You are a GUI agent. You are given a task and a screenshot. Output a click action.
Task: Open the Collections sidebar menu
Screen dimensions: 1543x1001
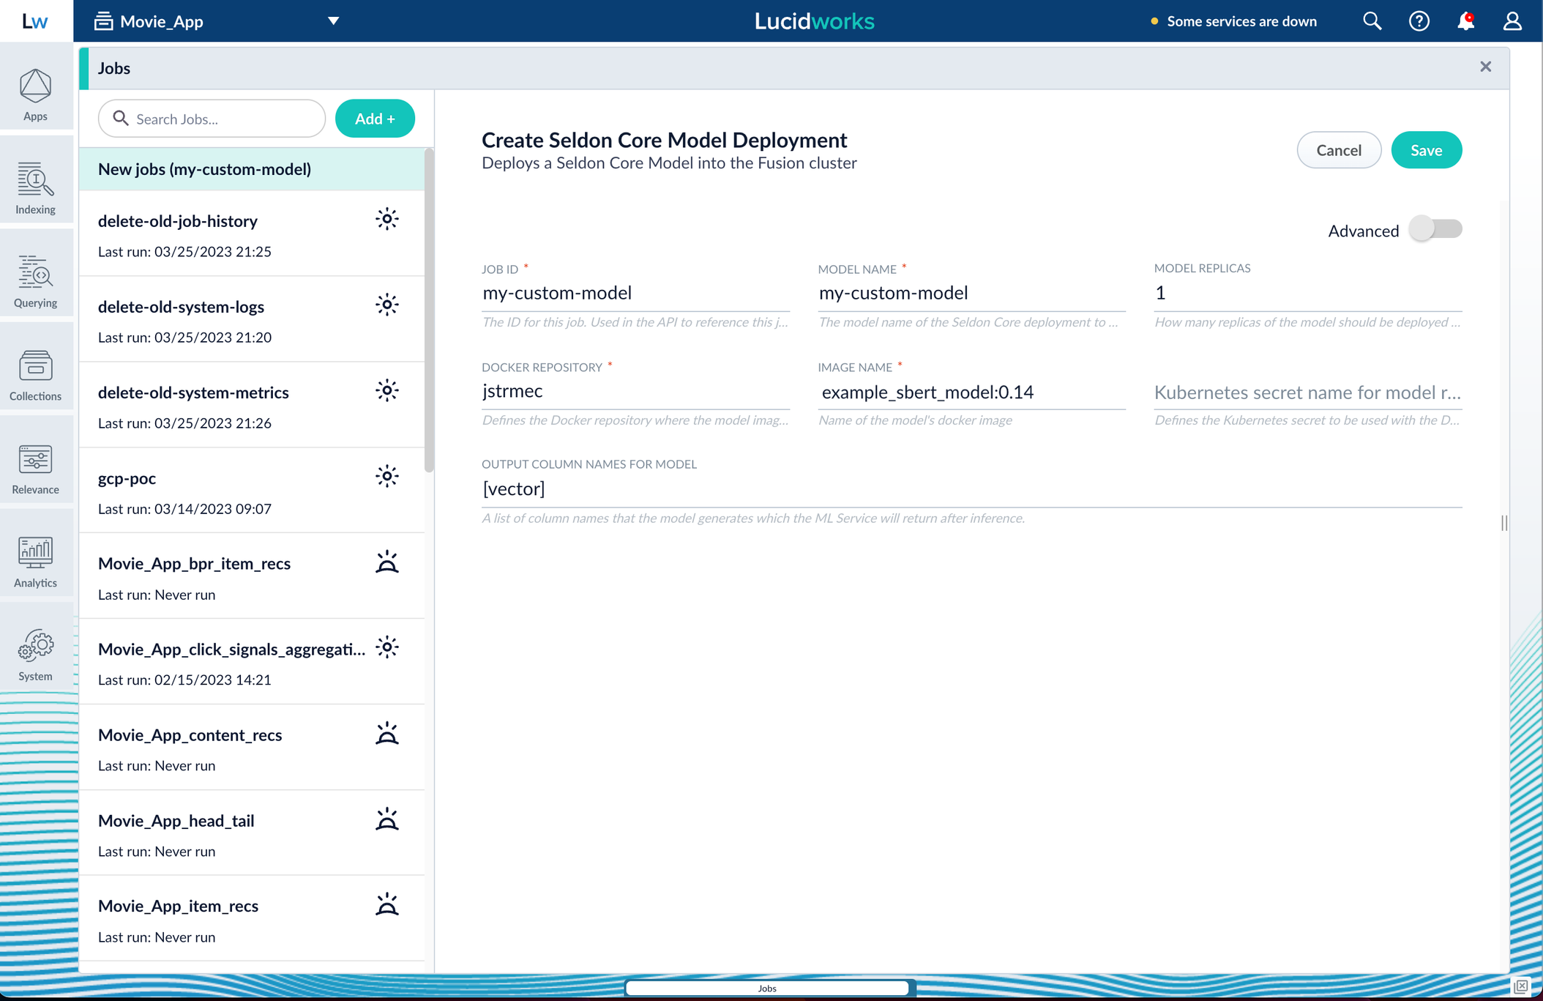[x=35, y=374]
